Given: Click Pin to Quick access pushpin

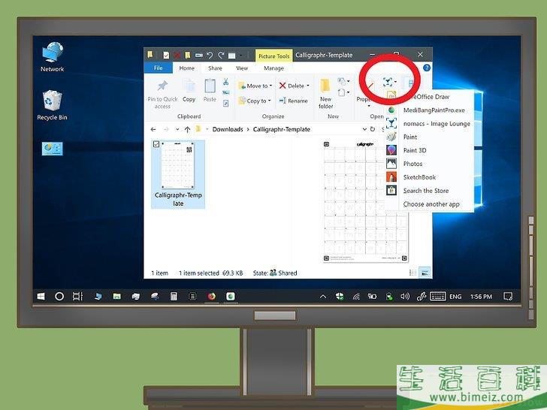Looking at the screenshot, I should (162, 86).
